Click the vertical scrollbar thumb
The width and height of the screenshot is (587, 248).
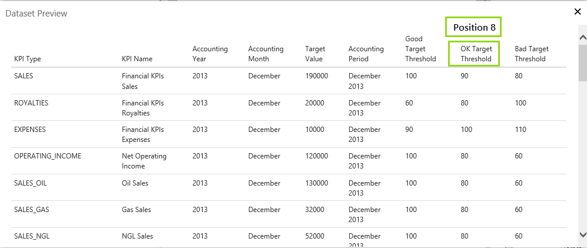[582, 61]
